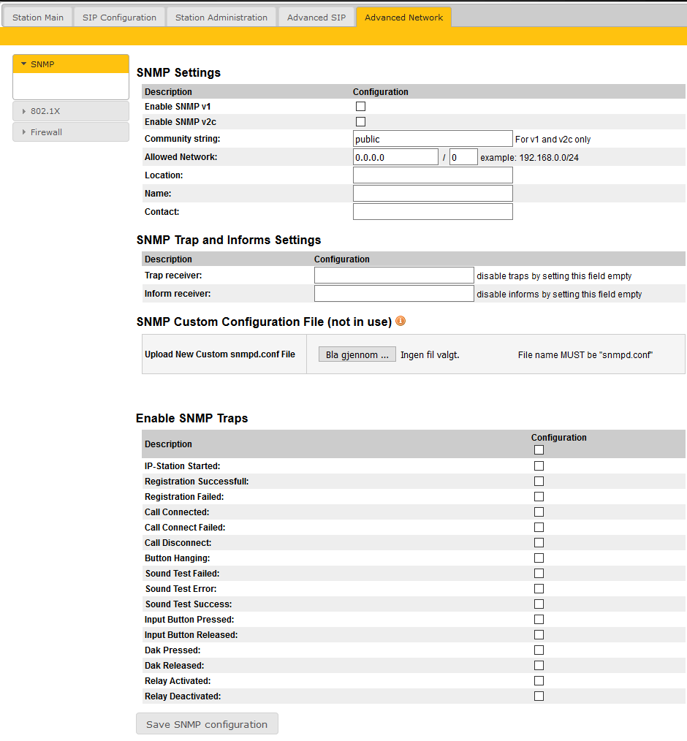Check the Relay Deactivated trap box

(x=539, y=696)
